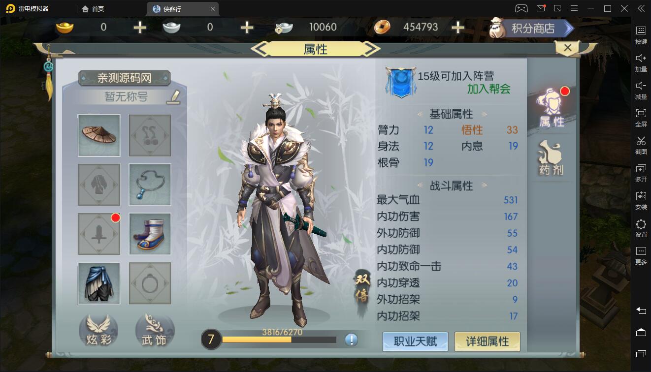Screen dimensions: 651x372
Task: Open the empty ring slot
Action: coord(150,283)
